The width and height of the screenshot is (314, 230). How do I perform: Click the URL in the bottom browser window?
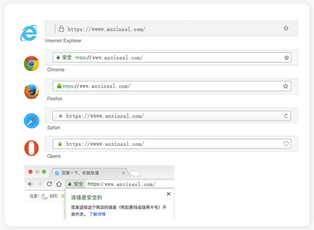point(122,184)
